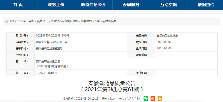Click the 名称 label cell
The width and height of the screenshot is (223, 102).
[20, 64]
